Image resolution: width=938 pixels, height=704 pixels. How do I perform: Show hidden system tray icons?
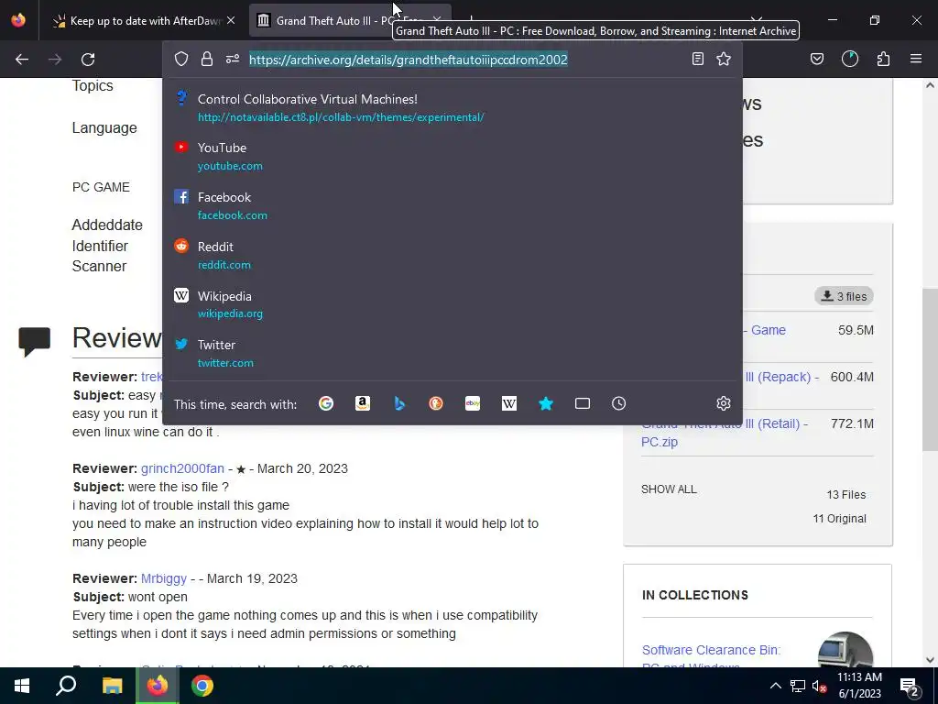[775, 686]
